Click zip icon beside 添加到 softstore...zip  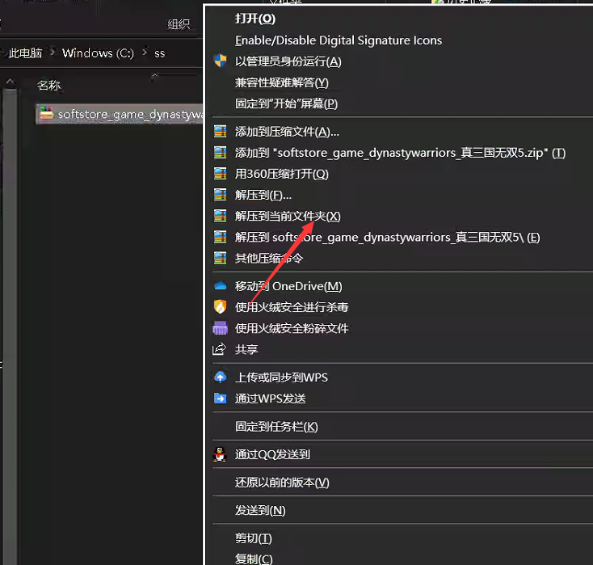pos(220,153)
